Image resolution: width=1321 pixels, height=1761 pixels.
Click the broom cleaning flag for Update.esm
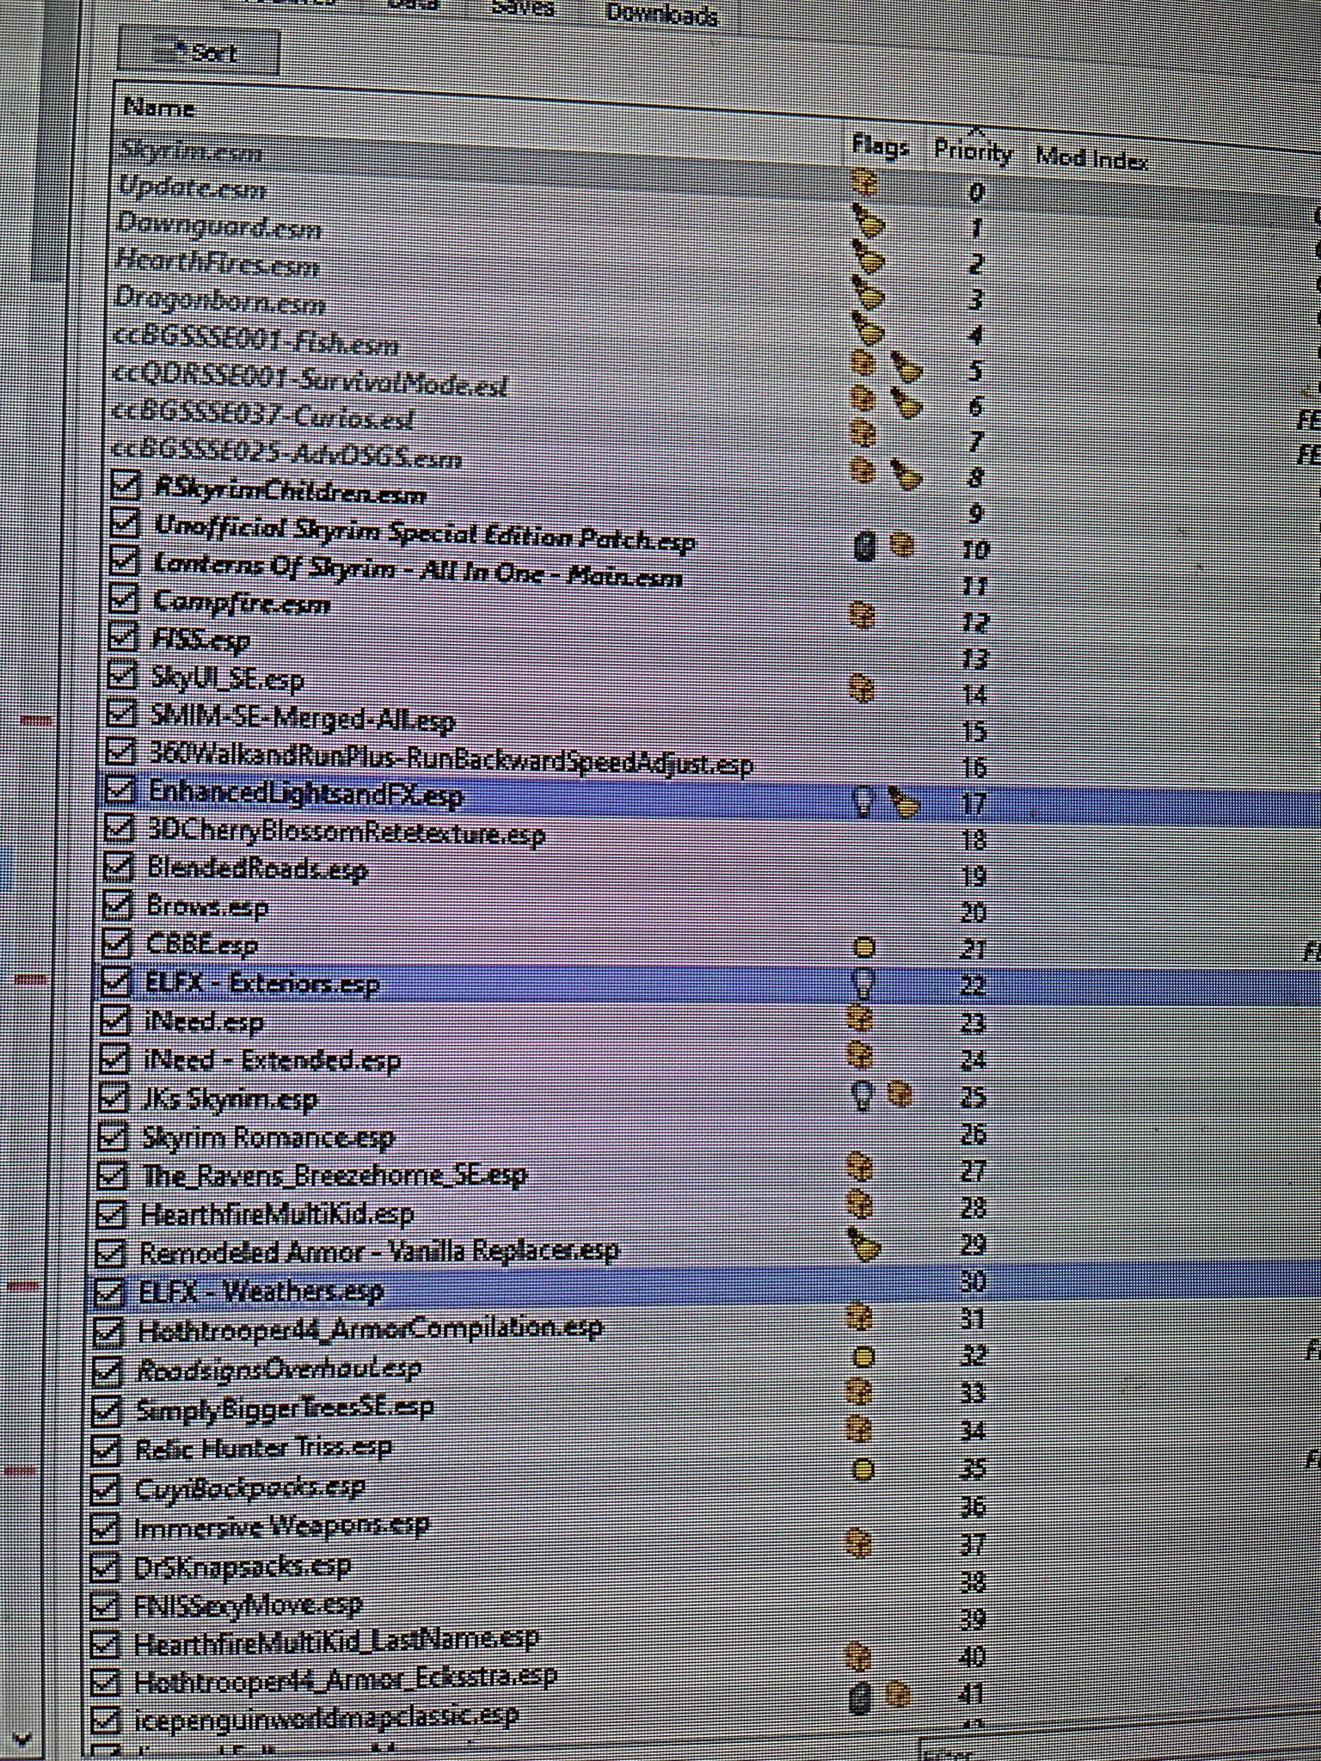point(867,220)
